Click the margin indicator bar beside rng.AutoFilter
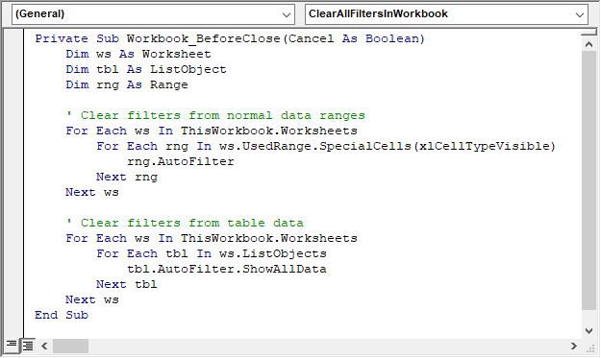The height and width of the screenshot is (358, 601). pyautogui.click(x=13, y=161)
